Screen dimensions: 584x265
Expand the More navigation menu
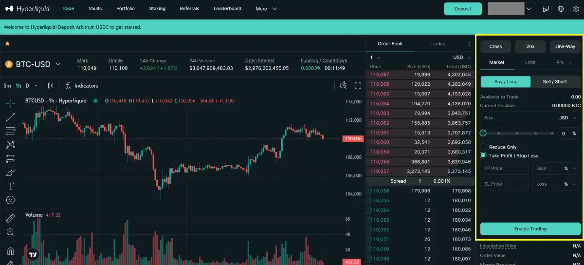[266, 9]
